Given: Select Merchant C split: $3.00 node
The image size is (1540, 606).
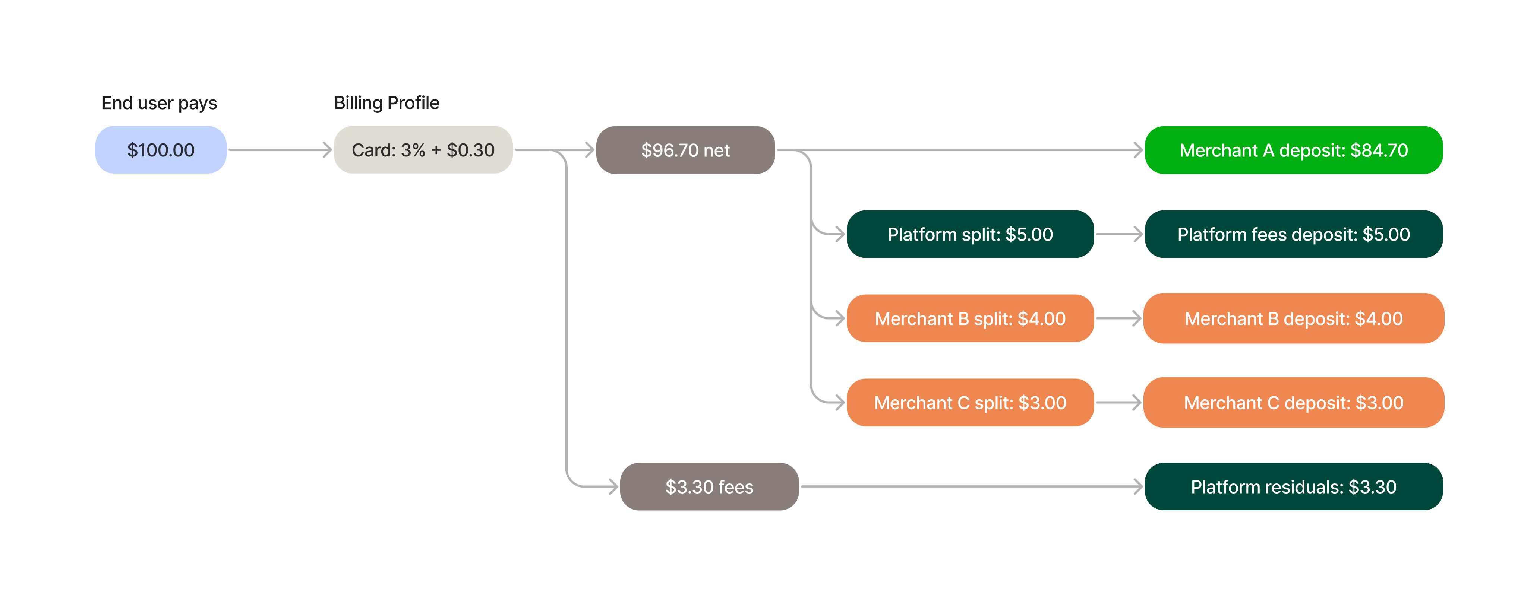Looking at the screenshot, I should 970,403.
